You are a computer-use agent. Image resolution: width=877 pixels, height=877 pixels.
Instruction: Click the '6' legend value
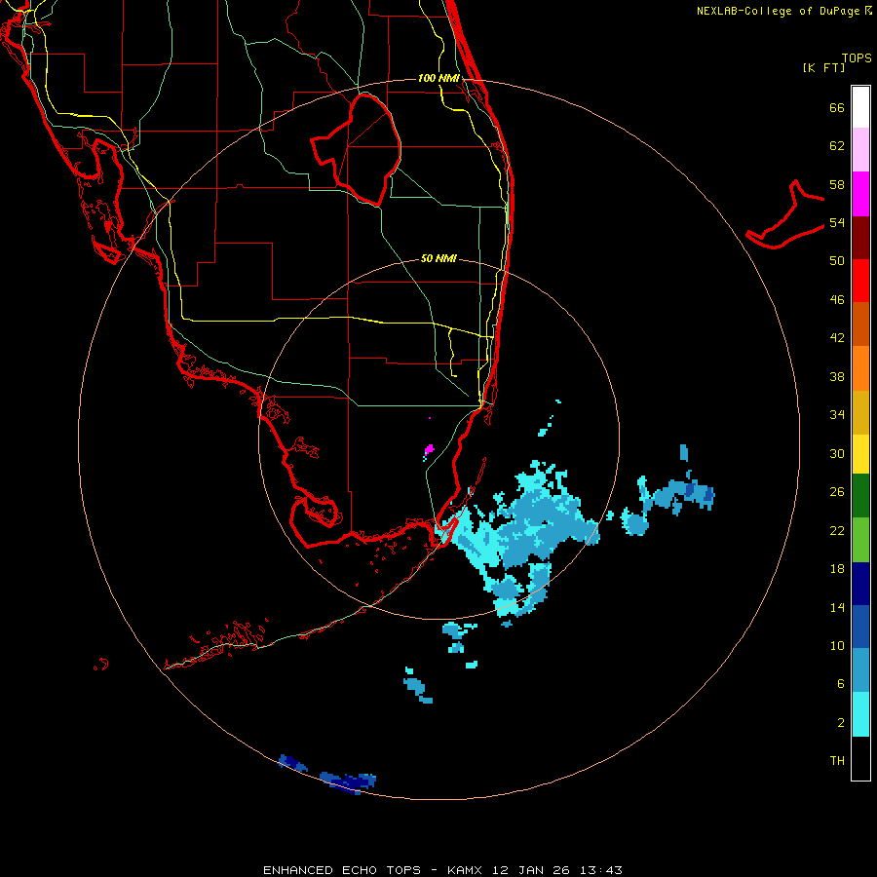(x=841, y=684)
